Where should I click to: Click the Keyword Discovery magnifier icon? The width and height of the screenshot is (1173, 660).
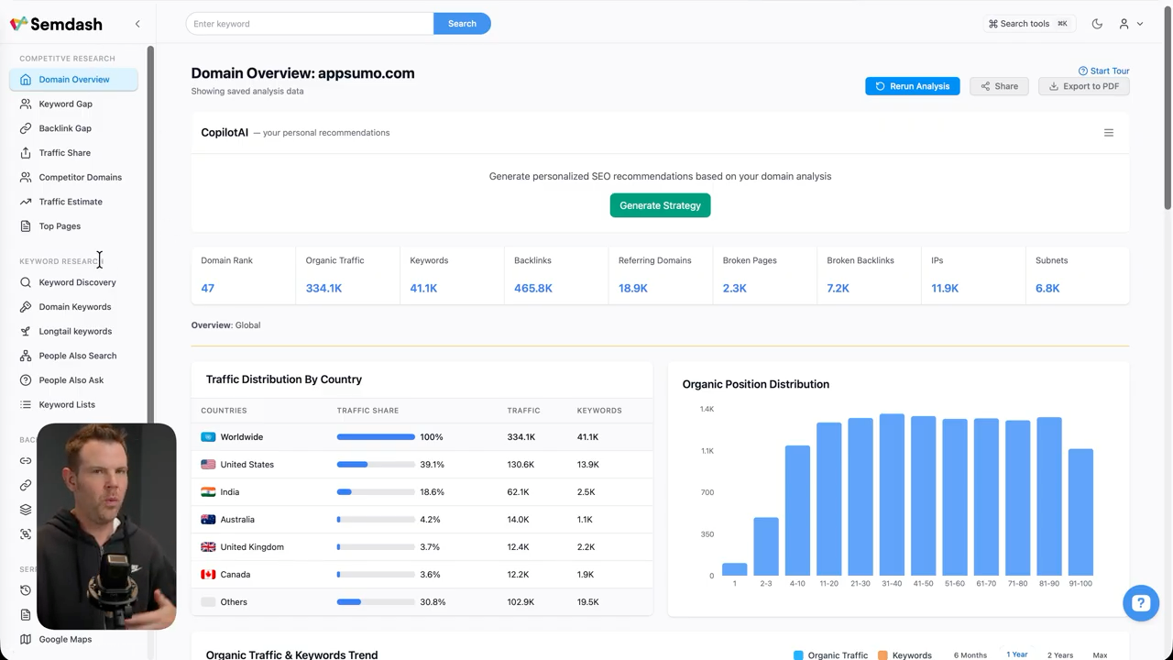point(26,282)
